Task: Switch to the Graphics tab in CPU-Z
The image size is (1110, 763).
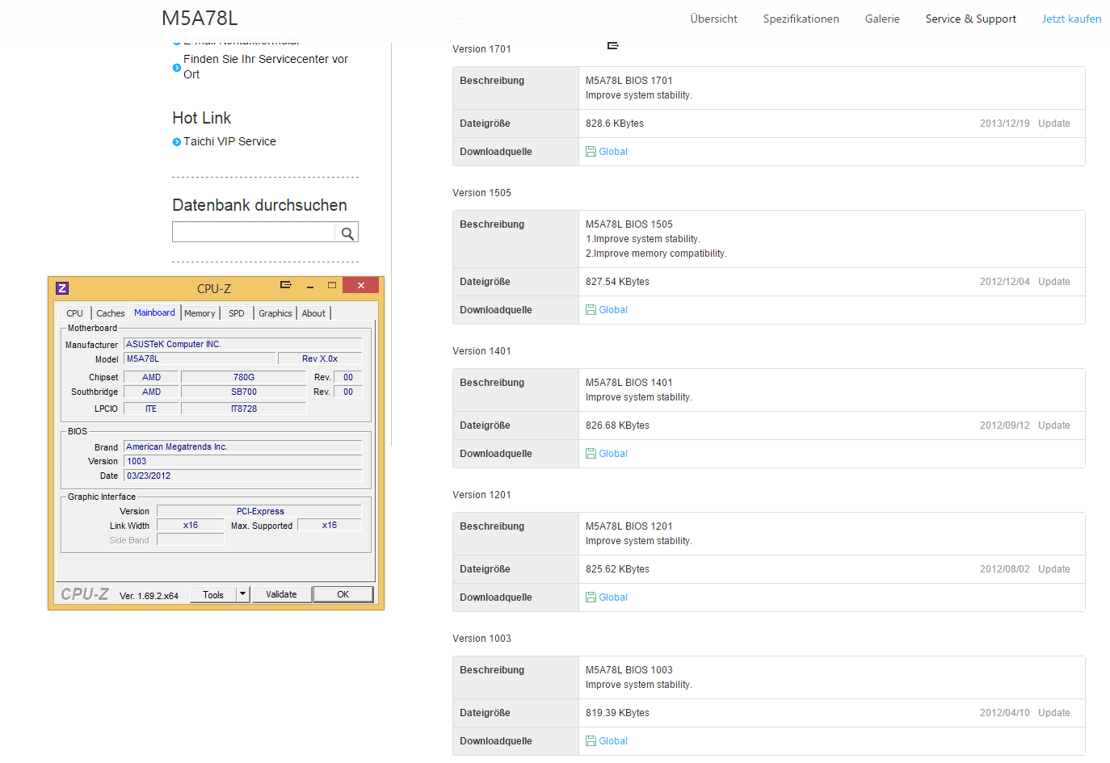Action: [x=275, y=313]
